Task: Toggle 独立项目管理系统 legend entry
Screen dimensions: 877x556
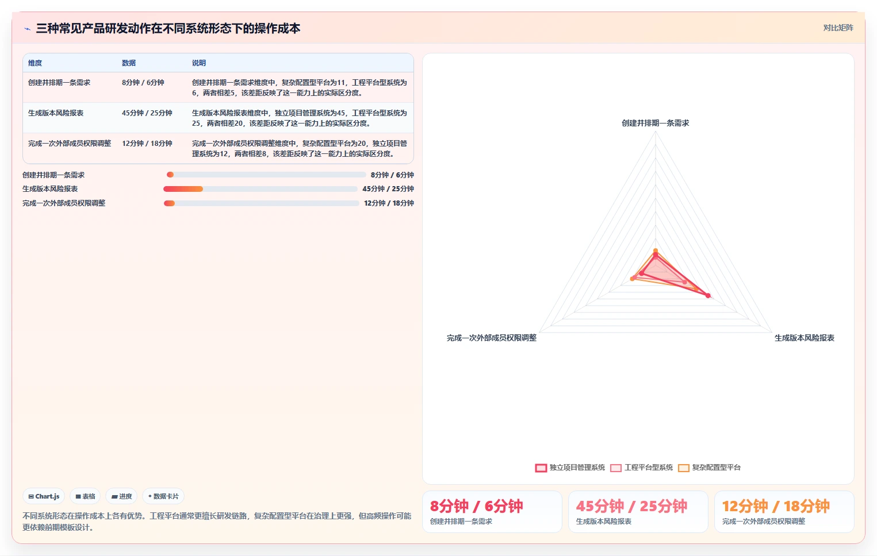Action: pyautogui.click(x=570, y=468)
